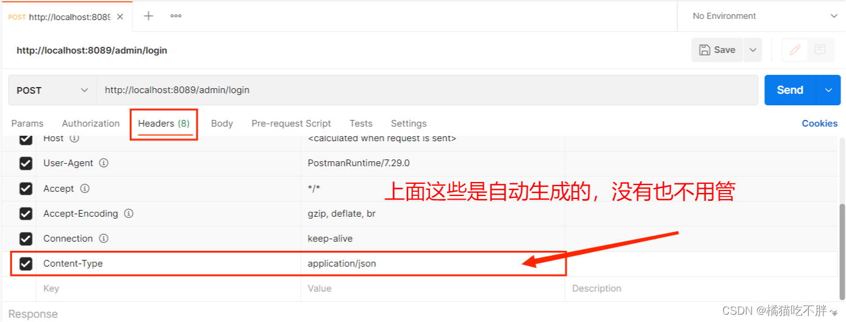Click the info icon next to Accept
846x322 pixels.
point(85,189)
